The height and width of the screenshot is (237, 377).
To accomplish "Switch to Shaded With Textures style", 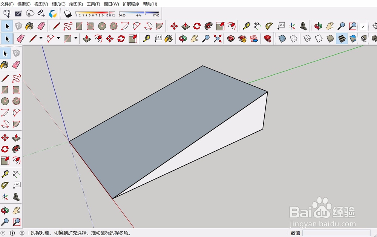I will [342, 39].
